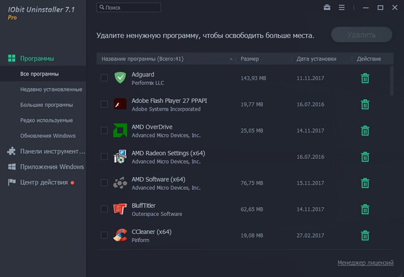Image resolution: width=404 pixels, height=277 pixels.
Task: Open the Менеджер лицензий link
Action: (x=365, y=262)
